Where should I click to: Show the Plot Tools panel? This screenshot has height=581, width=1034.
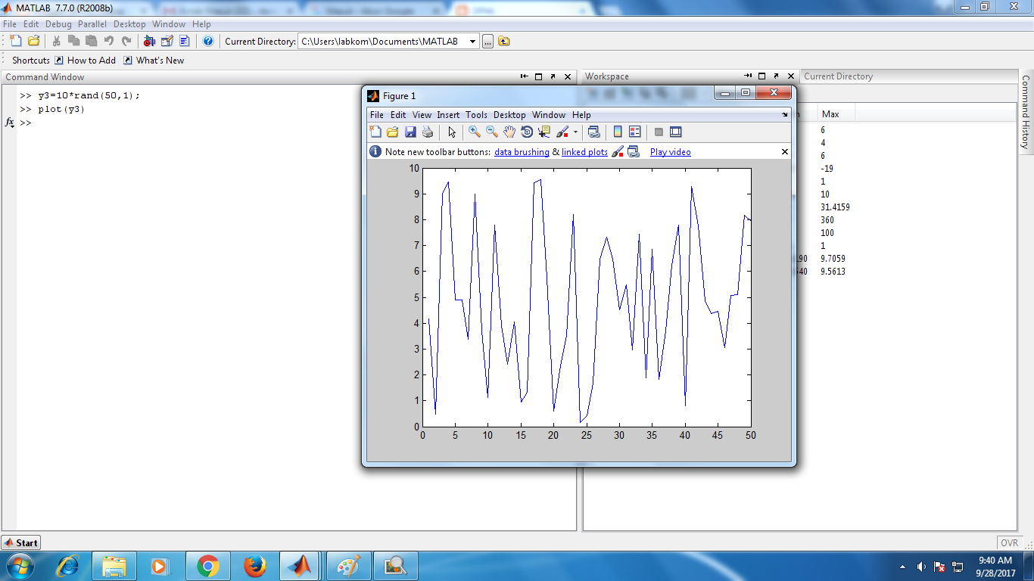point(676,132)
